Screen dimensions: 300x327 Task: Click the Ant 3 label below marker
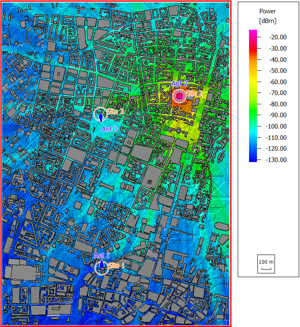point(110,129)
